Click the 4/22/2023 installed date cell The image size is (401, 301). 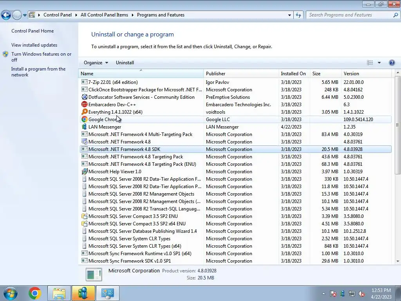[291, 127]
